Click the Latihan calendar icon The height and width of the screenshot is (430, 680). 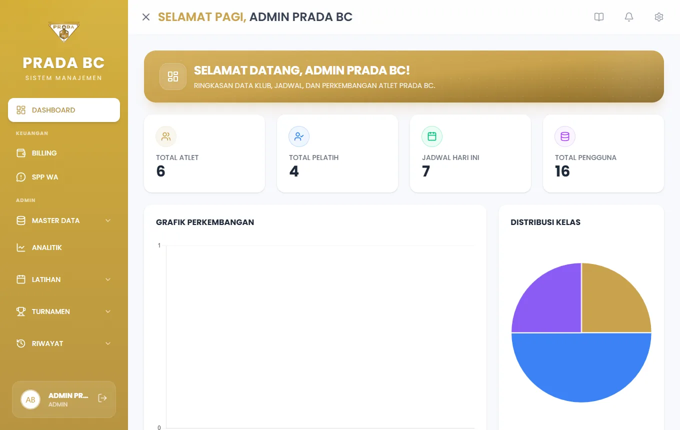(x=21, y=279)
